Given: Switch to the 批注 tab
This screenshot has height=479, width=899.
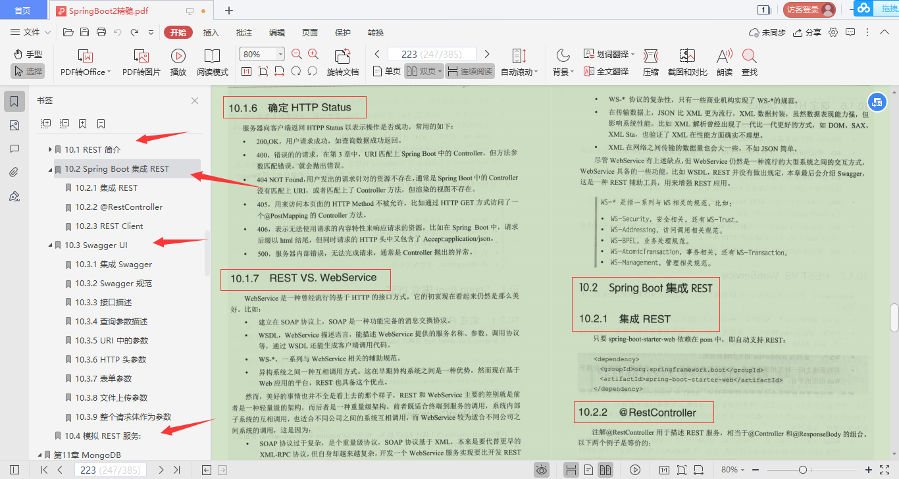Looking at the screenshot, I should click(244, 32).
